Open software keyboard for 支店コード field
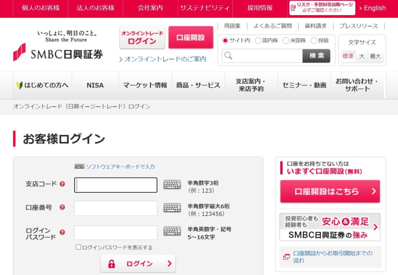The height and width of the screenshot is (275, 398). pos(172,184)
